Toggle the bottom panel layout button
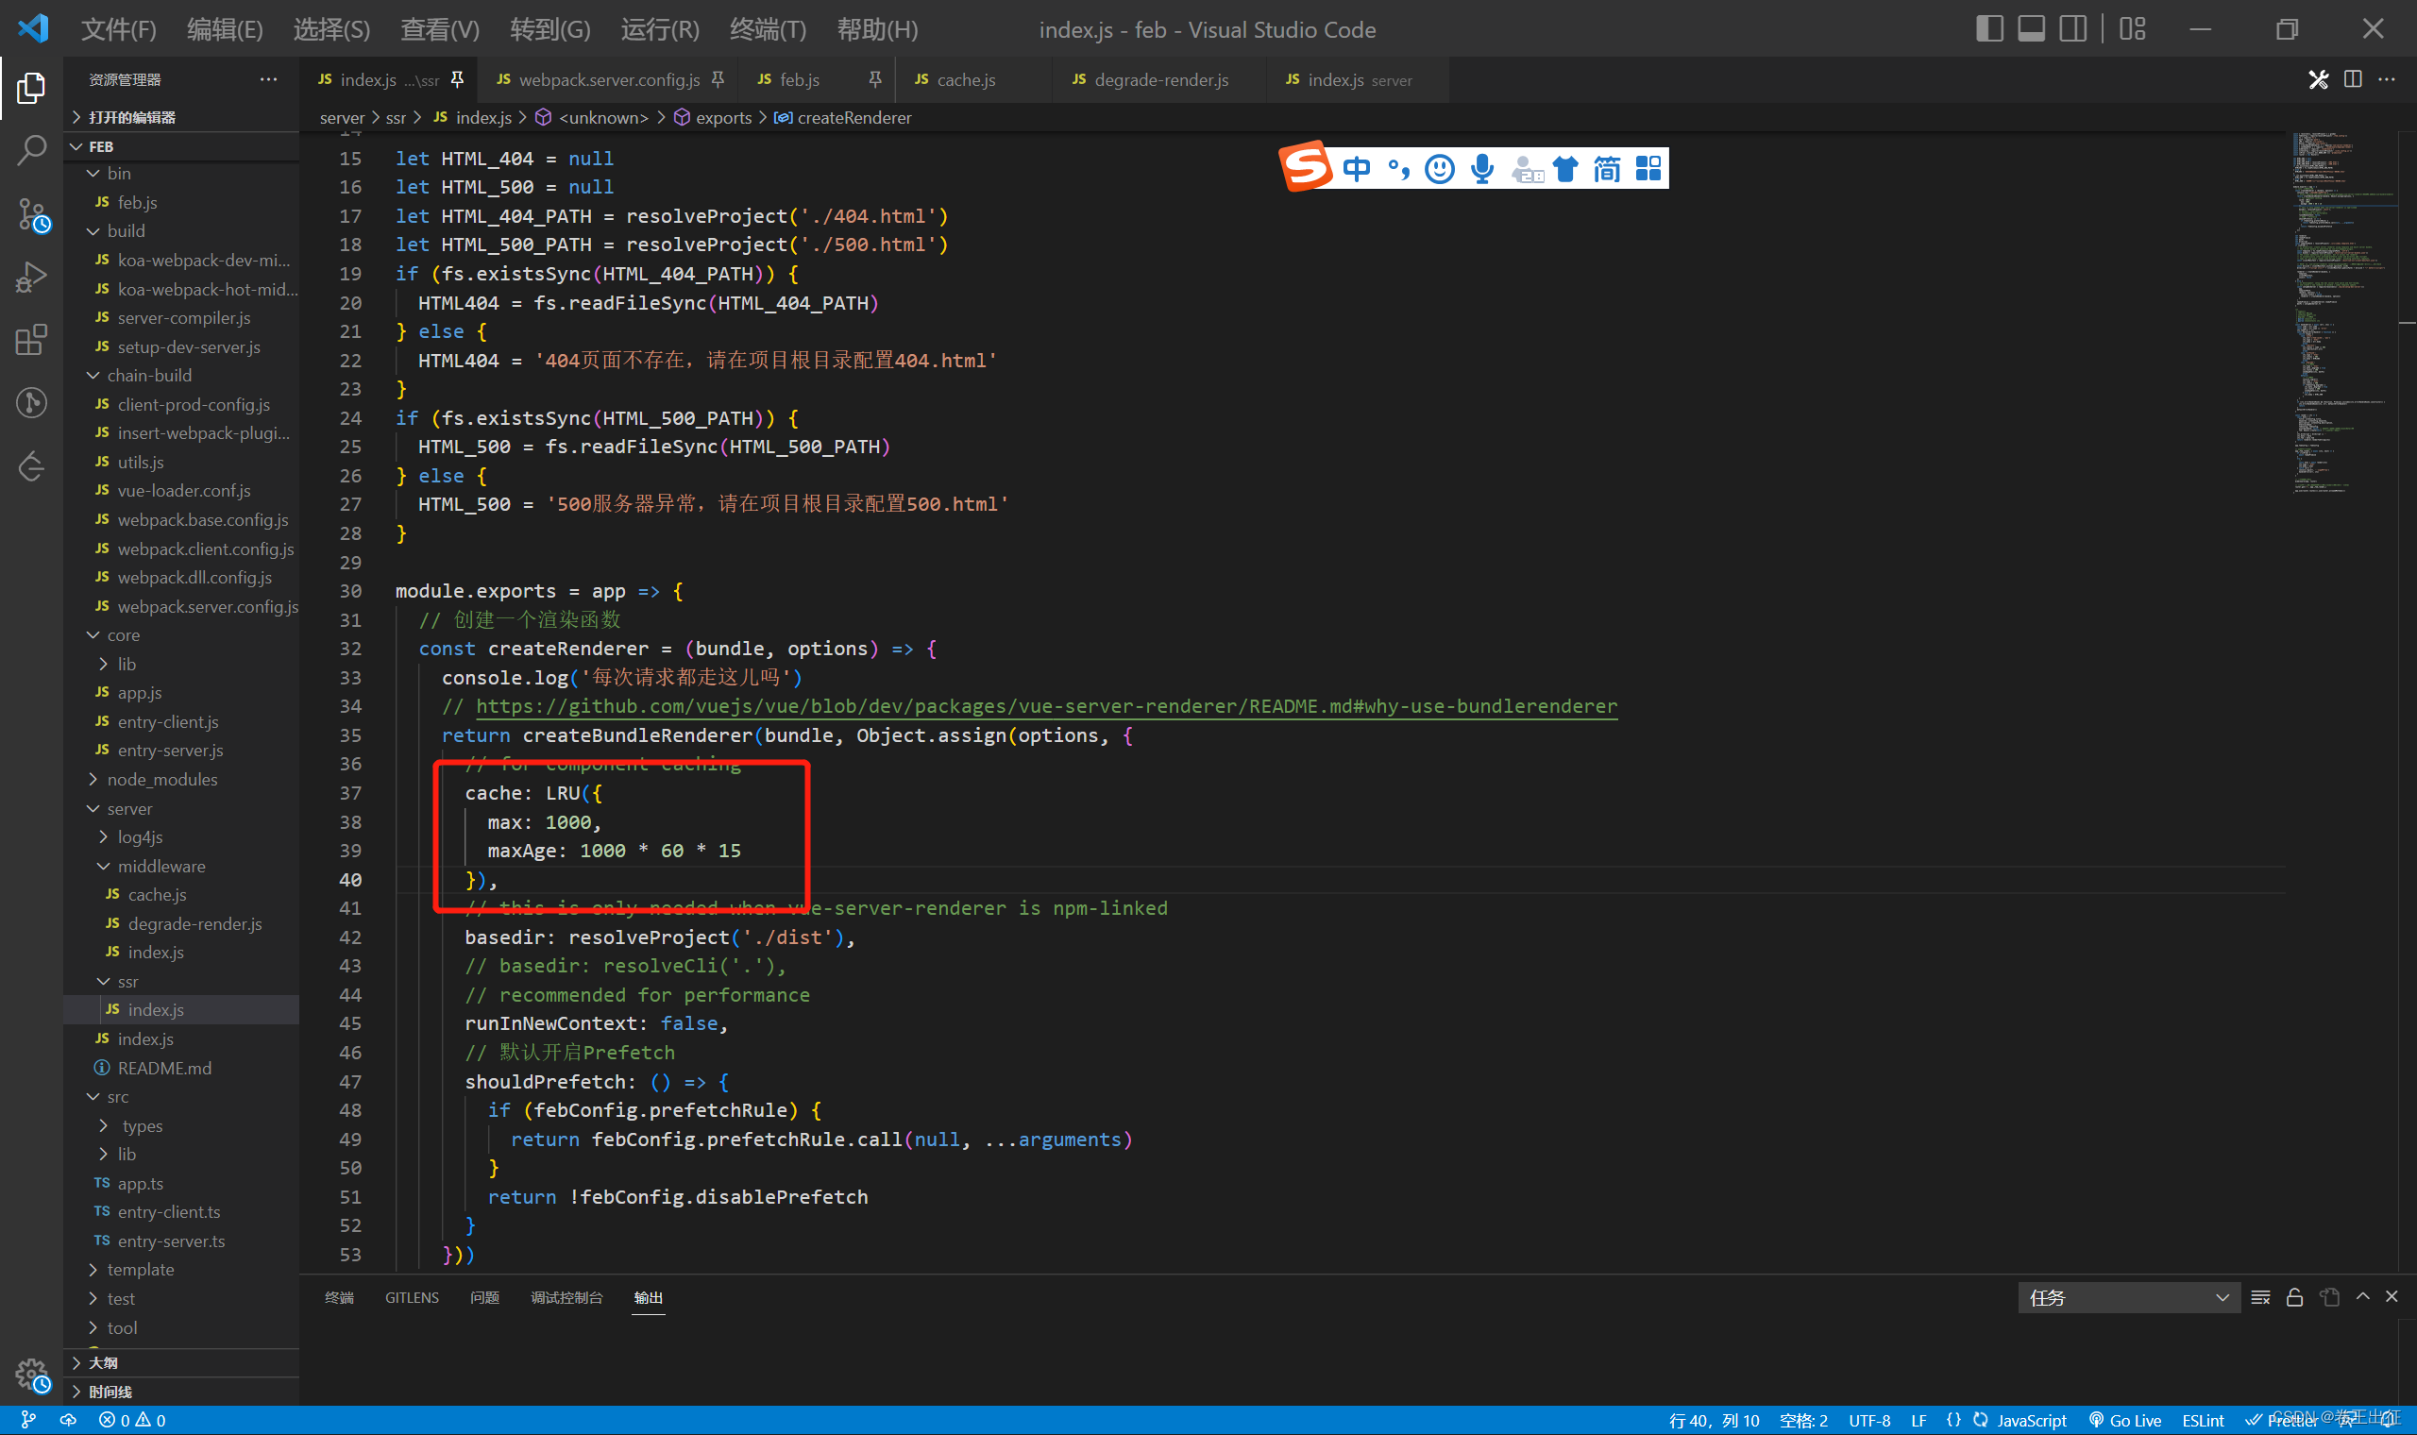The height and width of the screenshot is (1435, 2417). (2030, 29)
